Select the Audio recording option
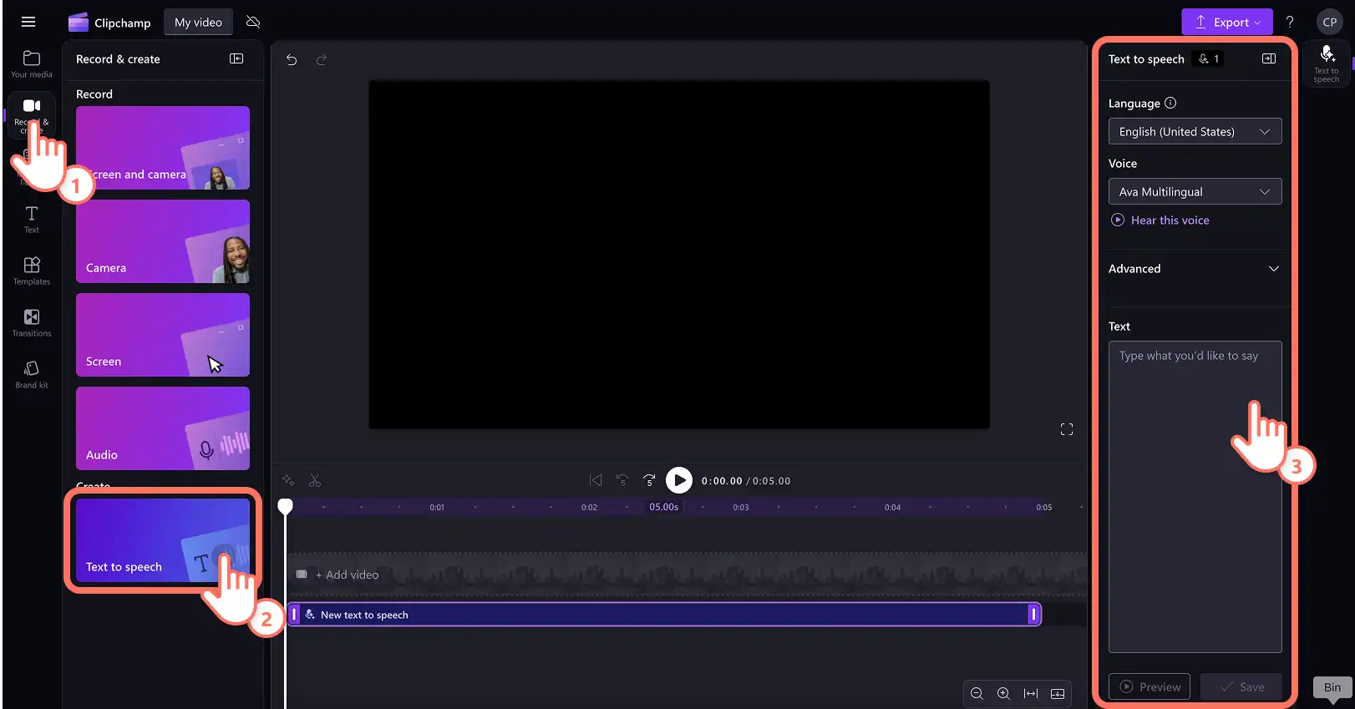The height and width of the screenshot is (709, 1355). coord(163,428)
